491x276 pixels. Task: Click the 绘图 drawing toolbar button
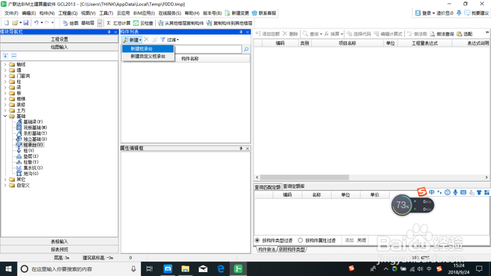(70, 23)
